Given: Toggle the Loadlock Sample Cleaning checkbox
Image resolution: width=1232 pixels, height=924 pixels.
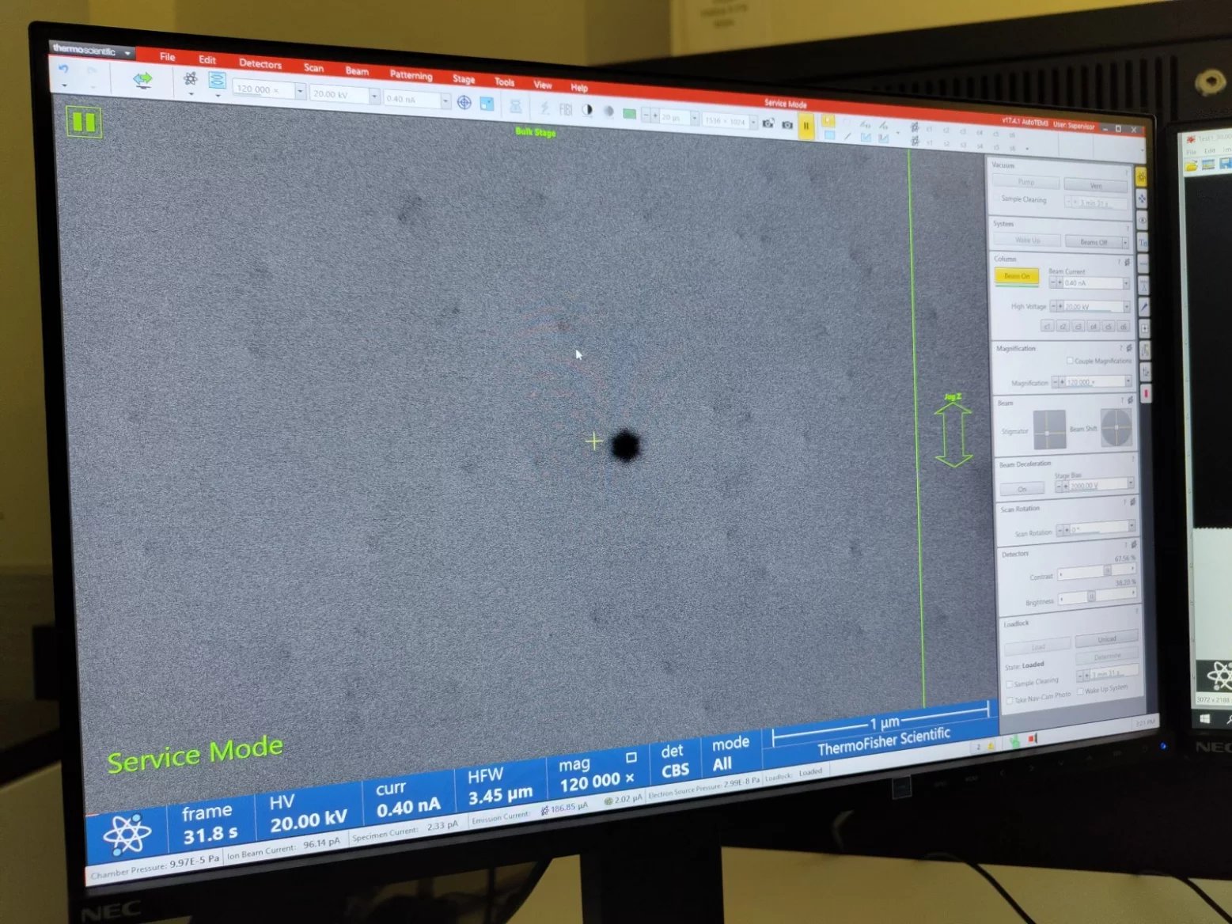Looking at the screenshot, I should tap(1009, 684).
